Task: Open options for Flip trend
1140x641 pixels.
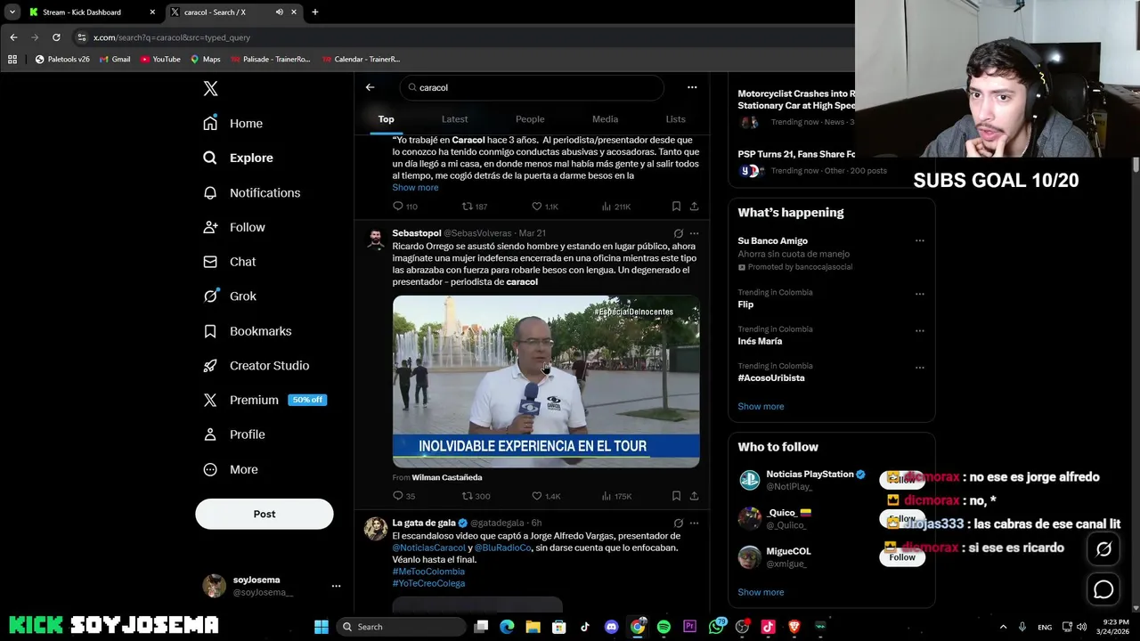Action: [x=919, y=294]
